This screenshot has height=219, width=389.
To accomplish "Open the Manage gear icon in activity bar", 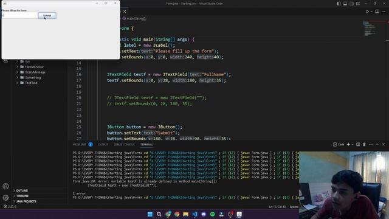I will coord(5,198).
